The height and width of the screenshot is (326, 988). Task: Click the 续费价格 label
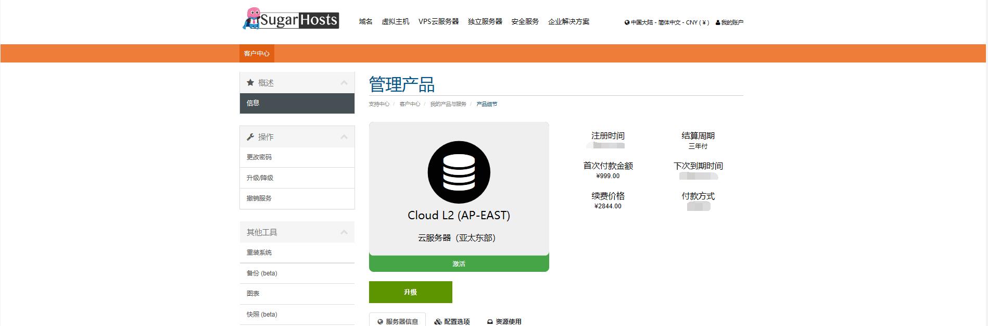click(x=608, y=196)
